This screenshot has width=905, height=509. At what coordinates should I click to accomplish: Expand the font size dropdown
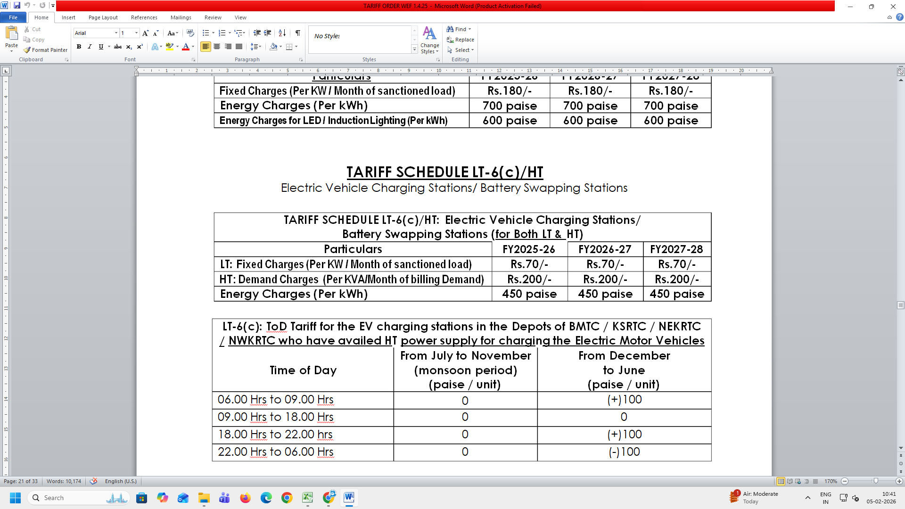(x=136, y=33)
